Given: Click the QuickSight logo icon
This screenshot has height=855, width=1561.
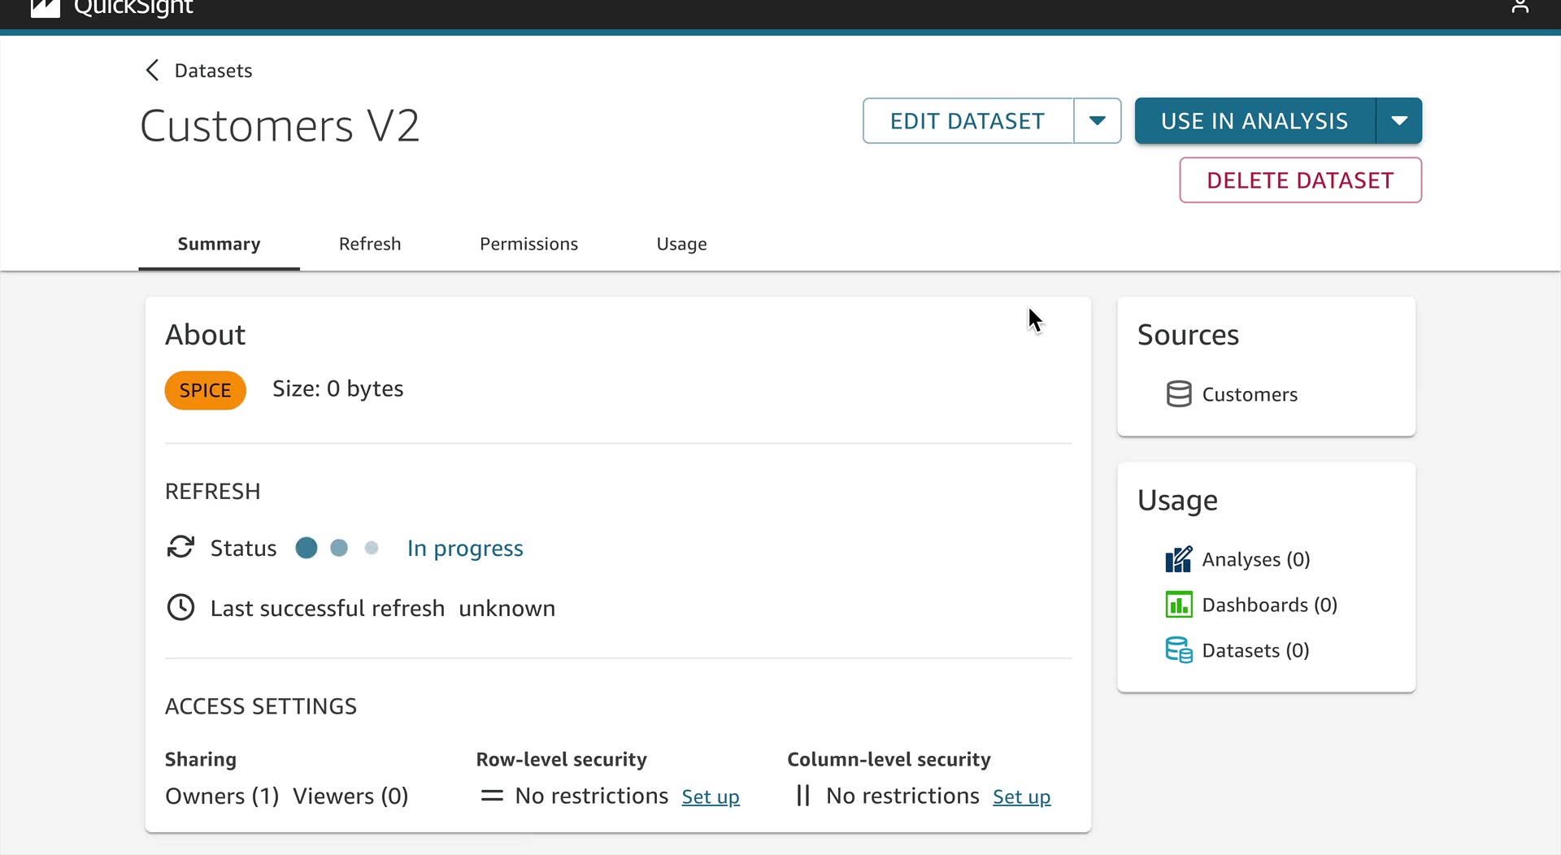Looking at the screenshot, I should 46,8.
